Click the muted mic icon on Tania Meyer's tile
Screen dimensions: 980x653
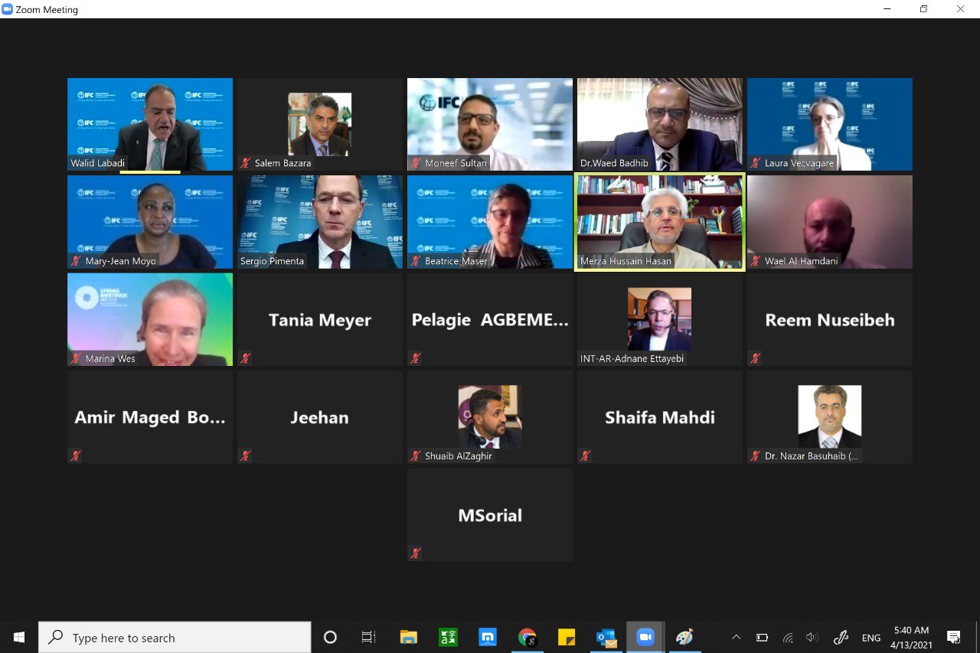(246, 358)
